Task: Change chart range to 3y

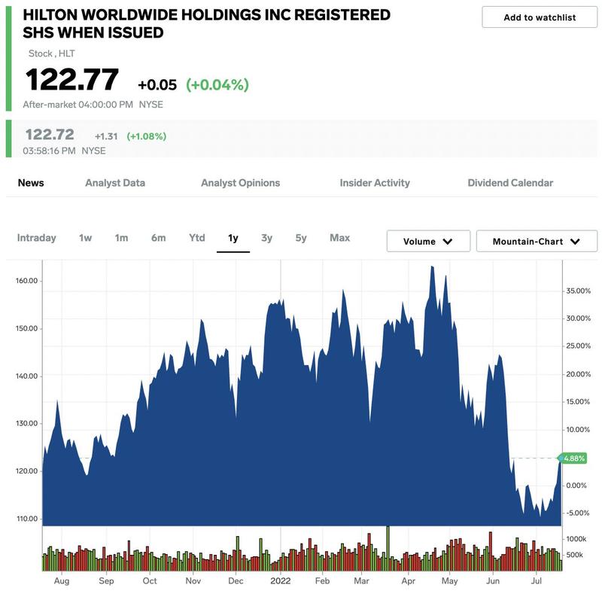Action: click(x=267, y=238)
